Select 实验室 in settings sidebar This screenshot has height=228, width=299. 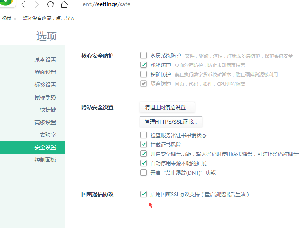pos(48,135)
